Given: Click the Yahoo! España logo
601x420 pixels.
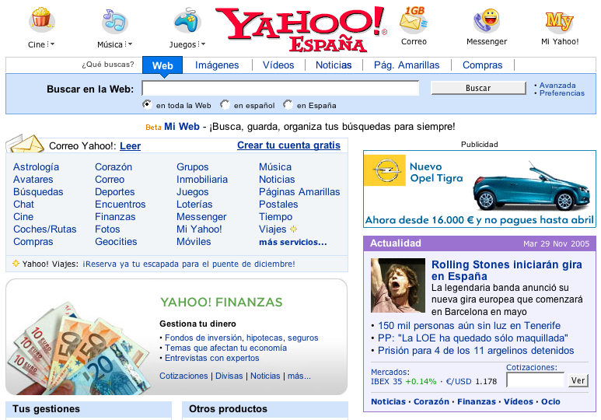Looking at the screenshot, I should click(300, 28).
